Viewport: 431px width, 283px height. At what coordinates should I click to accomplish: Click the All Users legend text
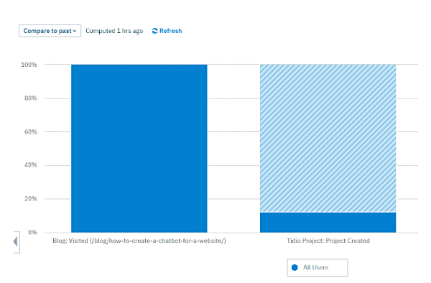(x=315, y=267)
